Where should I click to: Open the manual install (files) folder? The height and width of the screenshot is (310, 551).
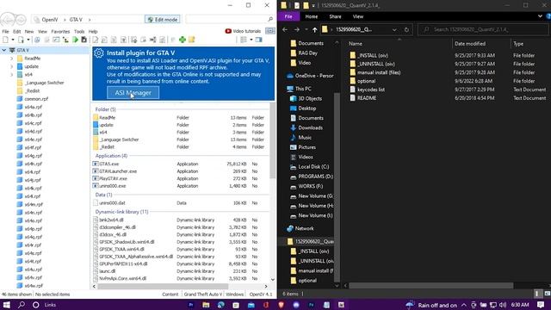point(379,72)
